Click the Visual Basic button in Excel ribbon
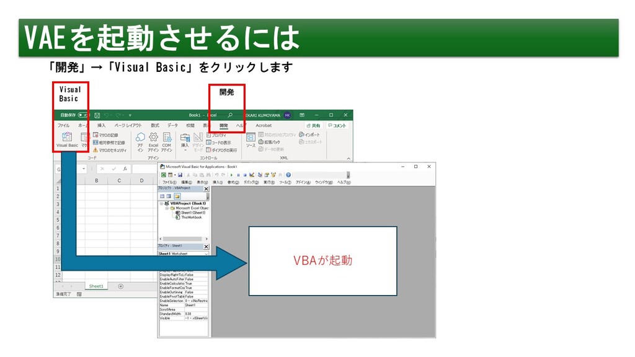635x357 pixels. point(67,139)
